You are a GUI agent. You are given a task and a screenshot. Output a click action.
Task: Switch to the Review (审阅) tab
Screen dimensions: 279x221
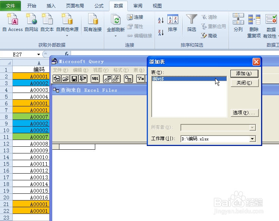(x=138, y=6)
